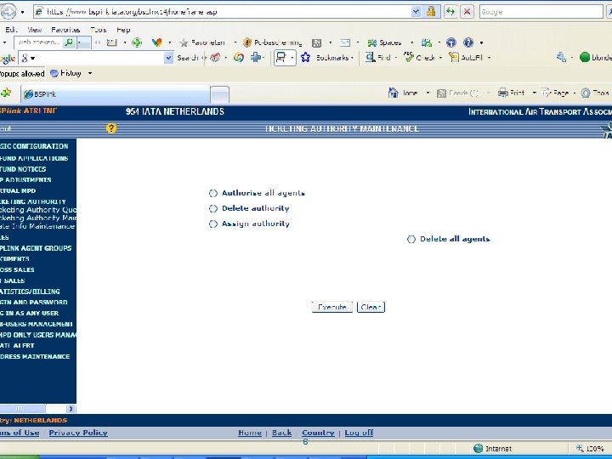Click the add to favorites star icon
The width and height of the screenshot is (612, 459).
5,93
